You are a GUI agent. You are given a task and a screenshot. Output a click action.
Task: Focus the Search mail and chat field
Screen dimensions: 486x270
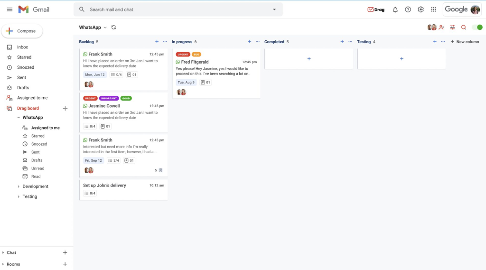(178, 9)
